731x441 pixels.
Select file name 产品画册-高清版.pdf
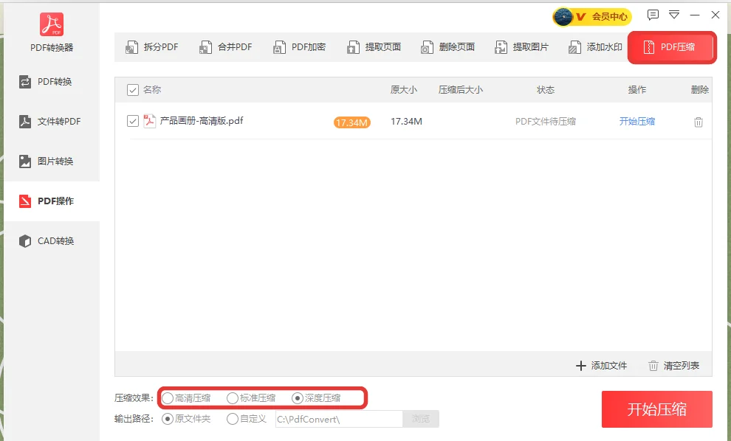pos(202,121)
